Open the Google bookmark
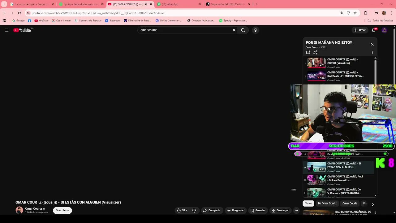This screenshot has height=223, width=396. (18, 21)
